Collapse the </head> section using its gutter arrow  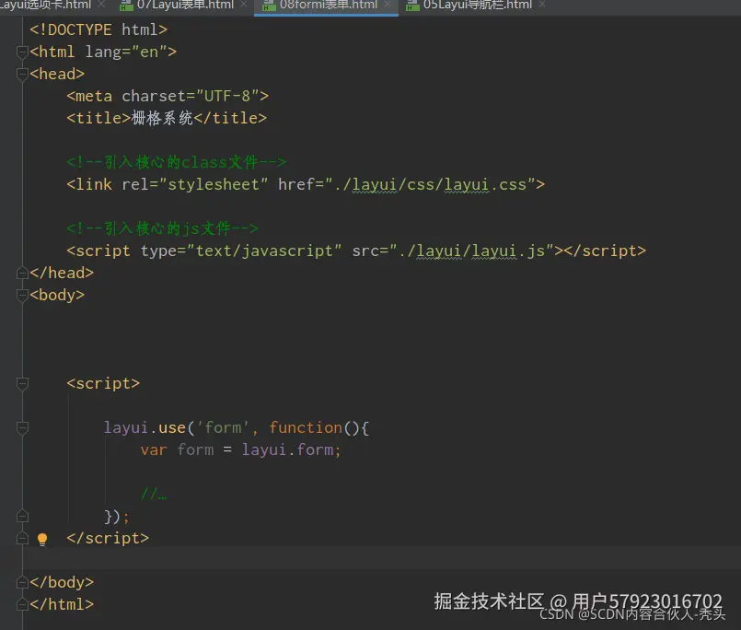click(x=22, y=272)
